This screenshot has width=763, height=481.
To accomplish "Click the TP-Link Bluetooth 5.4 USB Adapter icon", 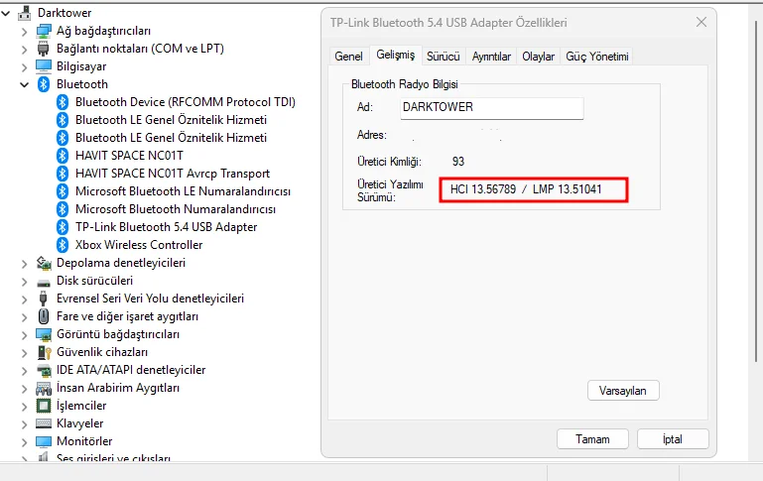I will point(62,227).
